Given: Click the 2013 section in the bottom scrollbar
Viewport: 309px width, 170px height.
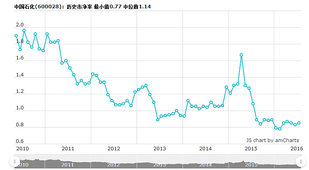Looking at the screenshot, I should coord(160,164).
